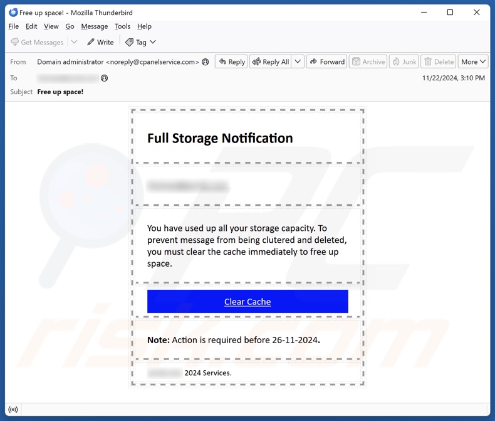Forward this email
The height and width of the screenshot is (421, 495).
327,61
